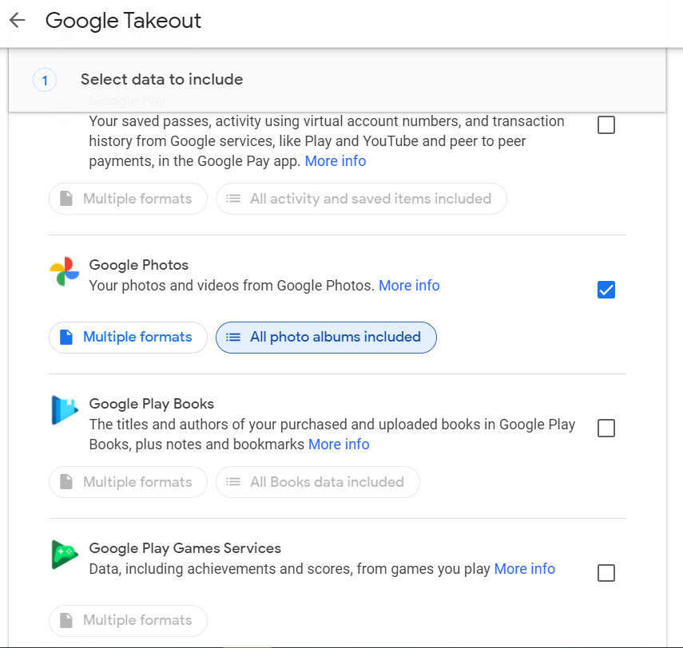
Task: Click the list icon in All Books data included
Action: pos(233,482)
